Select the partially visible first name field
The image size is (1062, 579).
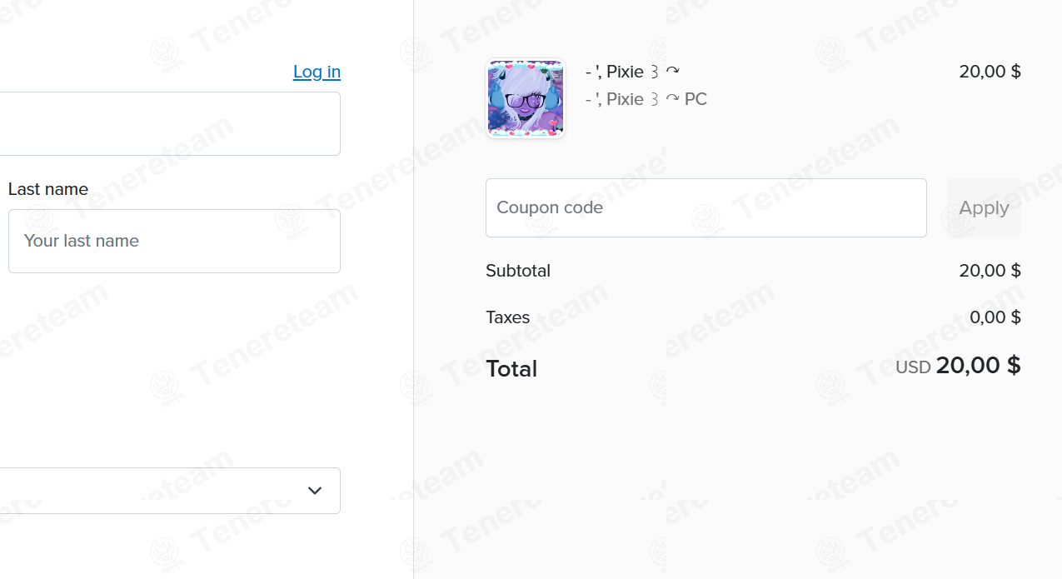(170, 123)
